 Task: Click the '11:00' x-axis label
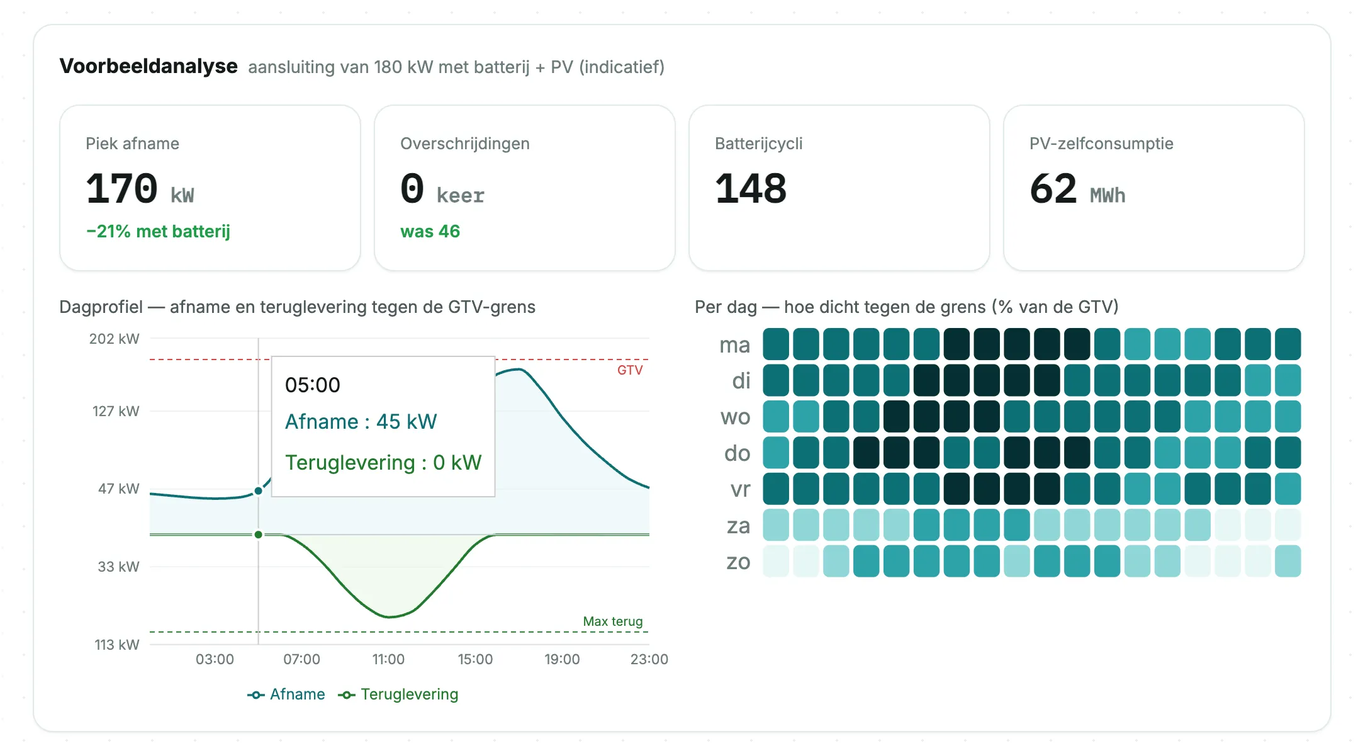point(388,659)
